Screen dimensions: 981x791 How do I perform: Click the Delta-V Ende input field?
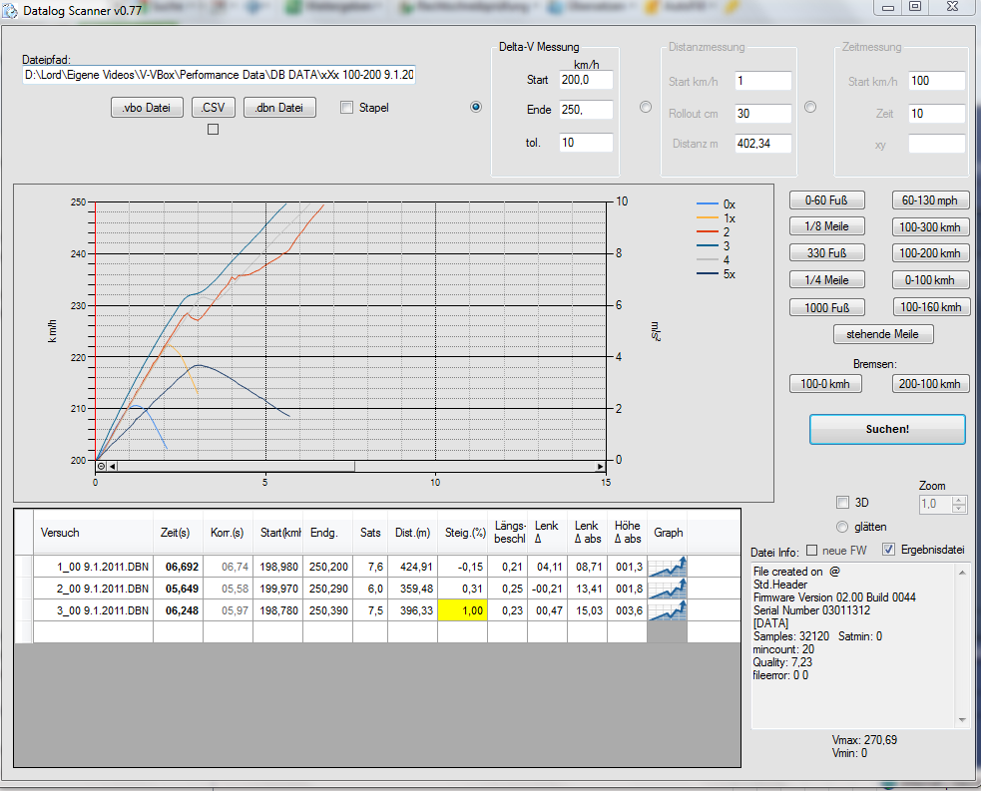click(x=586, y=111)
